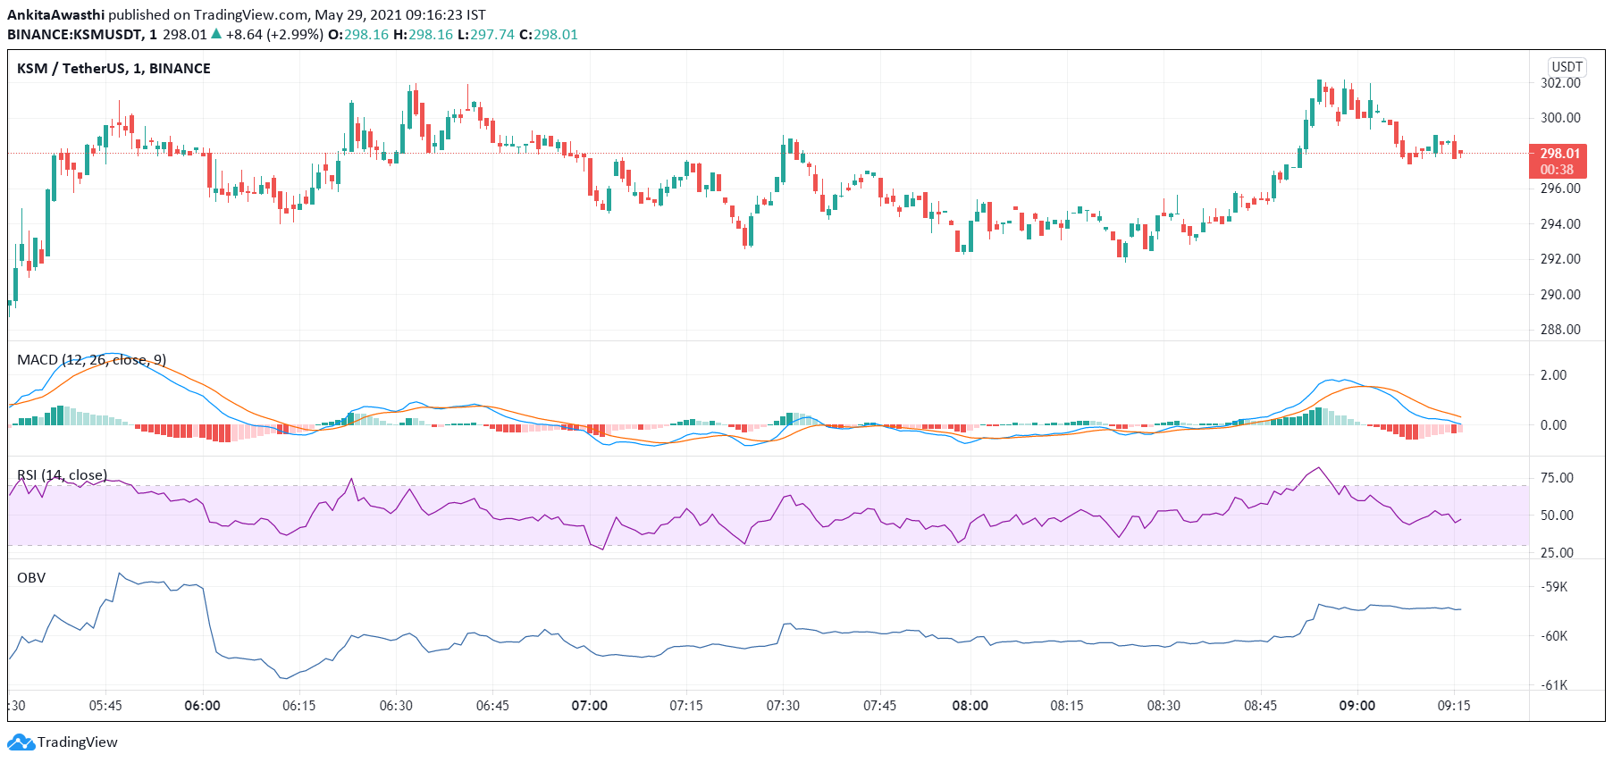This screenshot has height=763, width=1613.
Task: Click the 06:45 time axis label
Action: pyautogui.click(x=492, y=706)
